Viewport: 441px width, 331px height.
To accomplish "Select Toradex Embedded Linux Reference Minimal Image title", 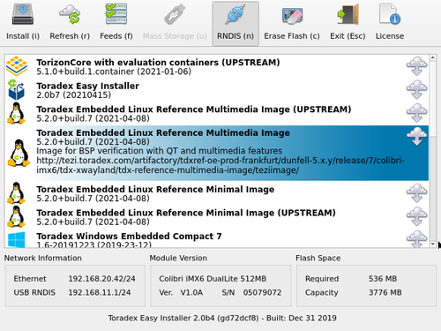I will (155, 189).
